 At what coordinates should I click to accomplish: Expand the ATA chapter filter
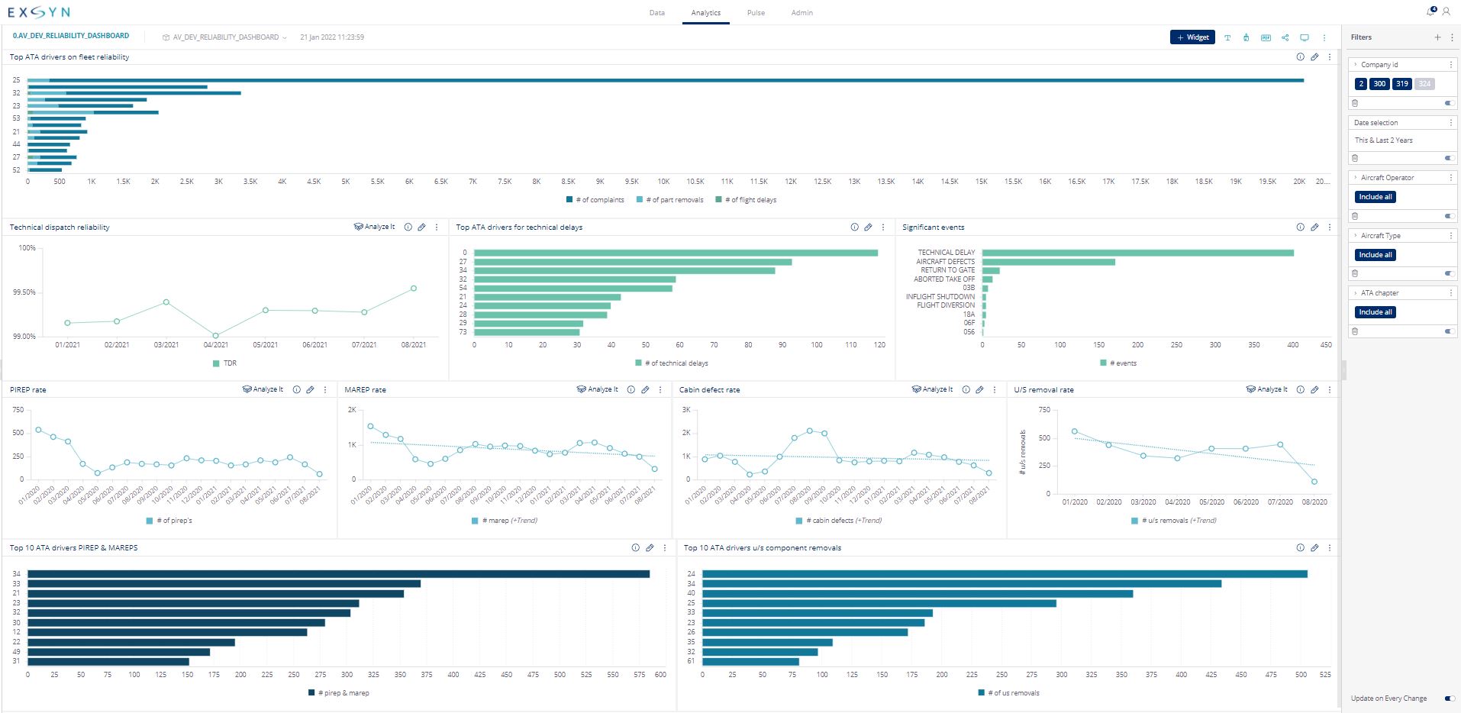pos(1356,293)
